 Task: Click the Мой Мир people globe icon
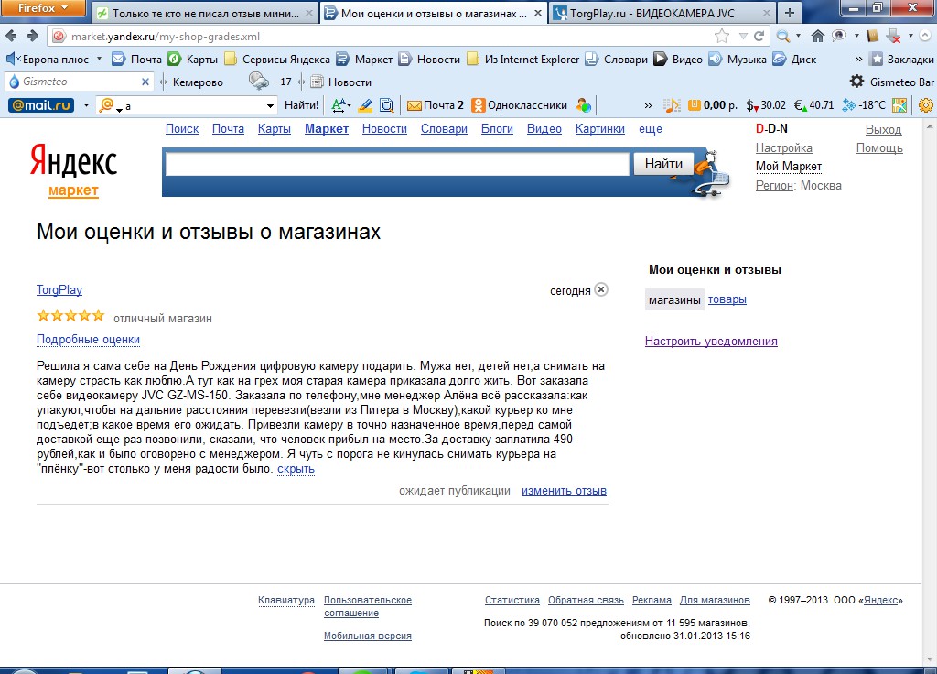pyautogui.click(x=584, y=105)
